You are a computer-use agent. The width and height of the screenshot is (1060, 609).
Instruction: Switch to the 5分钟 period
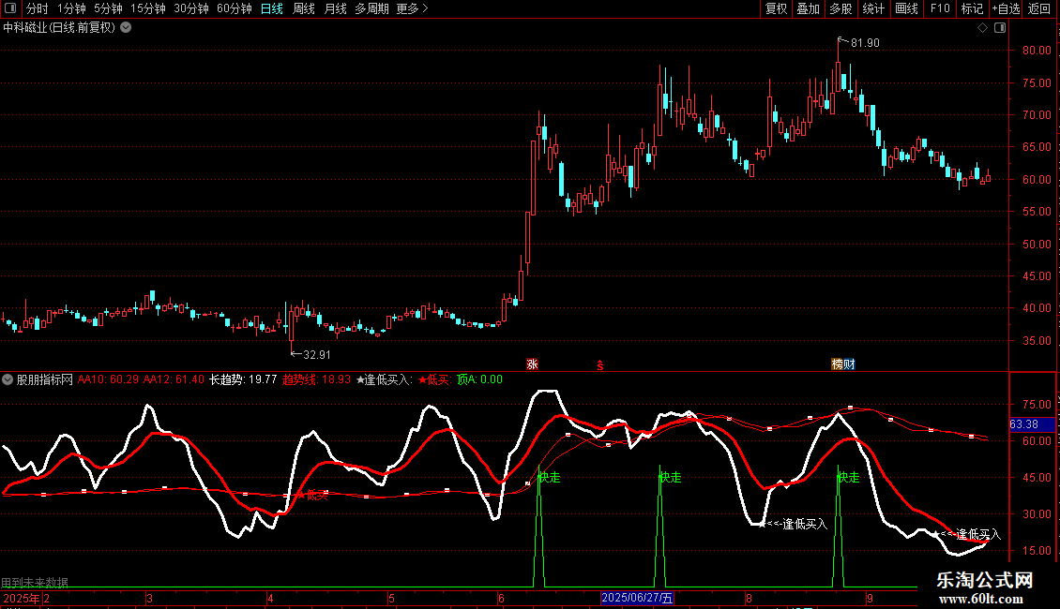point(108,8)
